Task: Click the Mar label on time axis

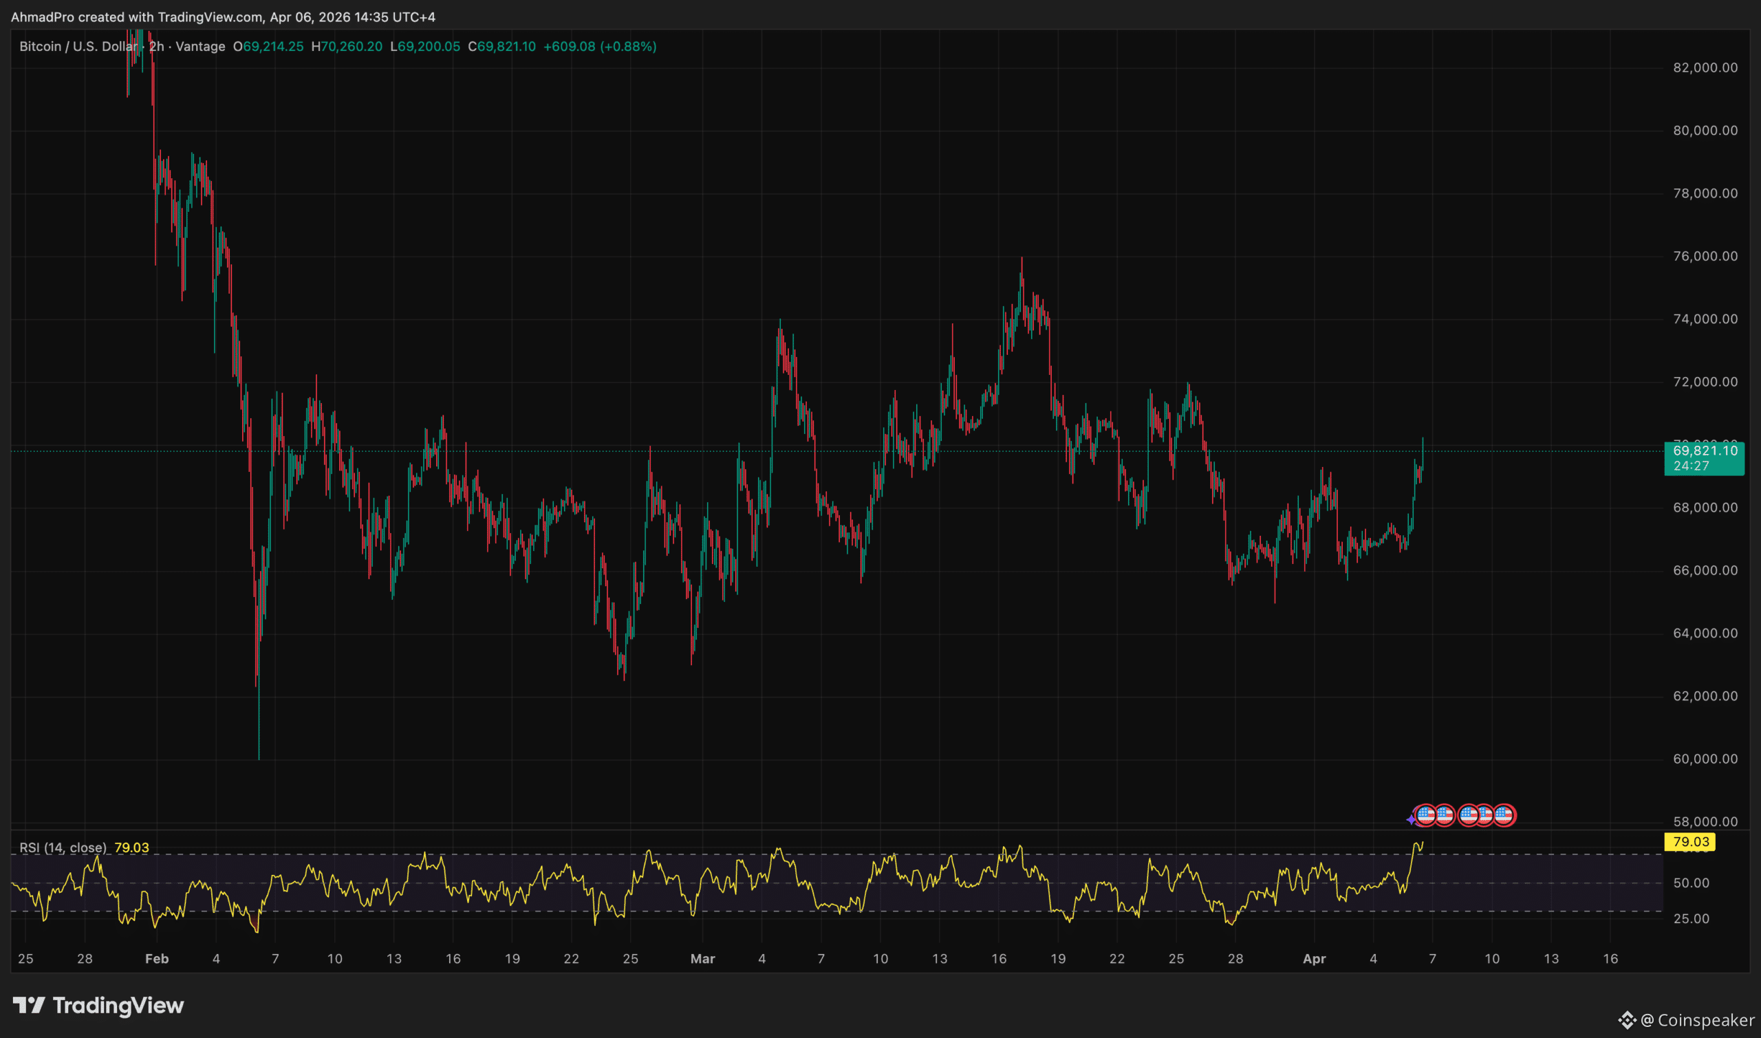Action: (702, 958)
